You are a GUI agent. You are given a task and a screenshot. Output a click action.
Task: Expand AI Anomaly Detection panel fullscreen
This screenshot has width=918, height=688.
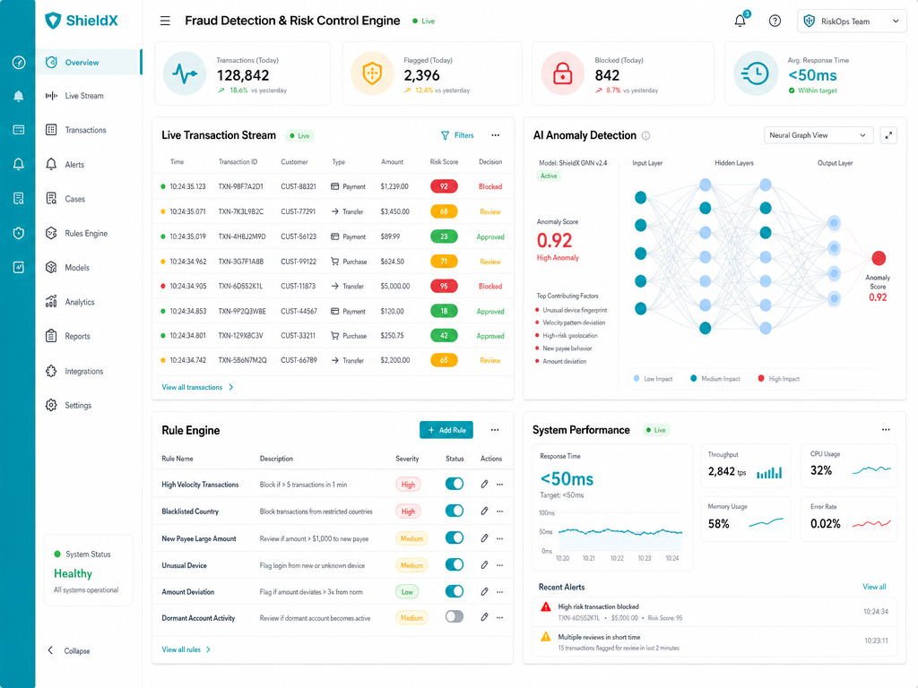tap(888, 135)
